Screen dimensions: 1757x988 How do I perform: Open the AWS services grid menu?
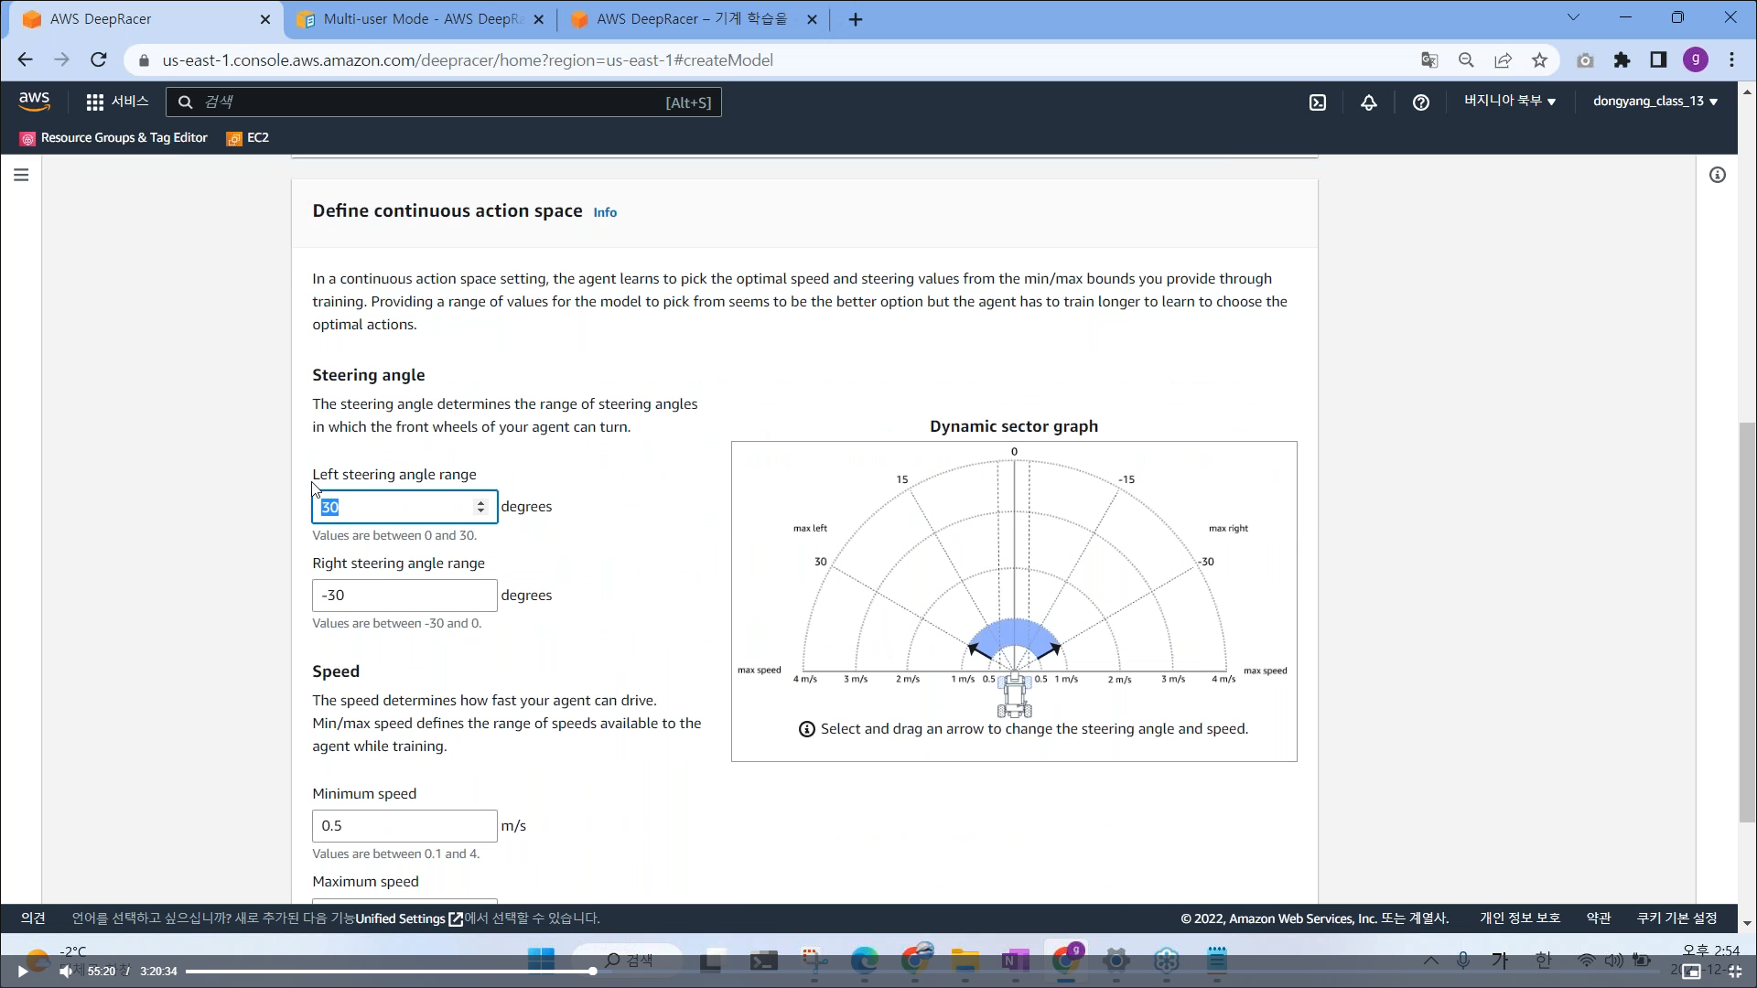pyautogui.click(x=95, y=102)
